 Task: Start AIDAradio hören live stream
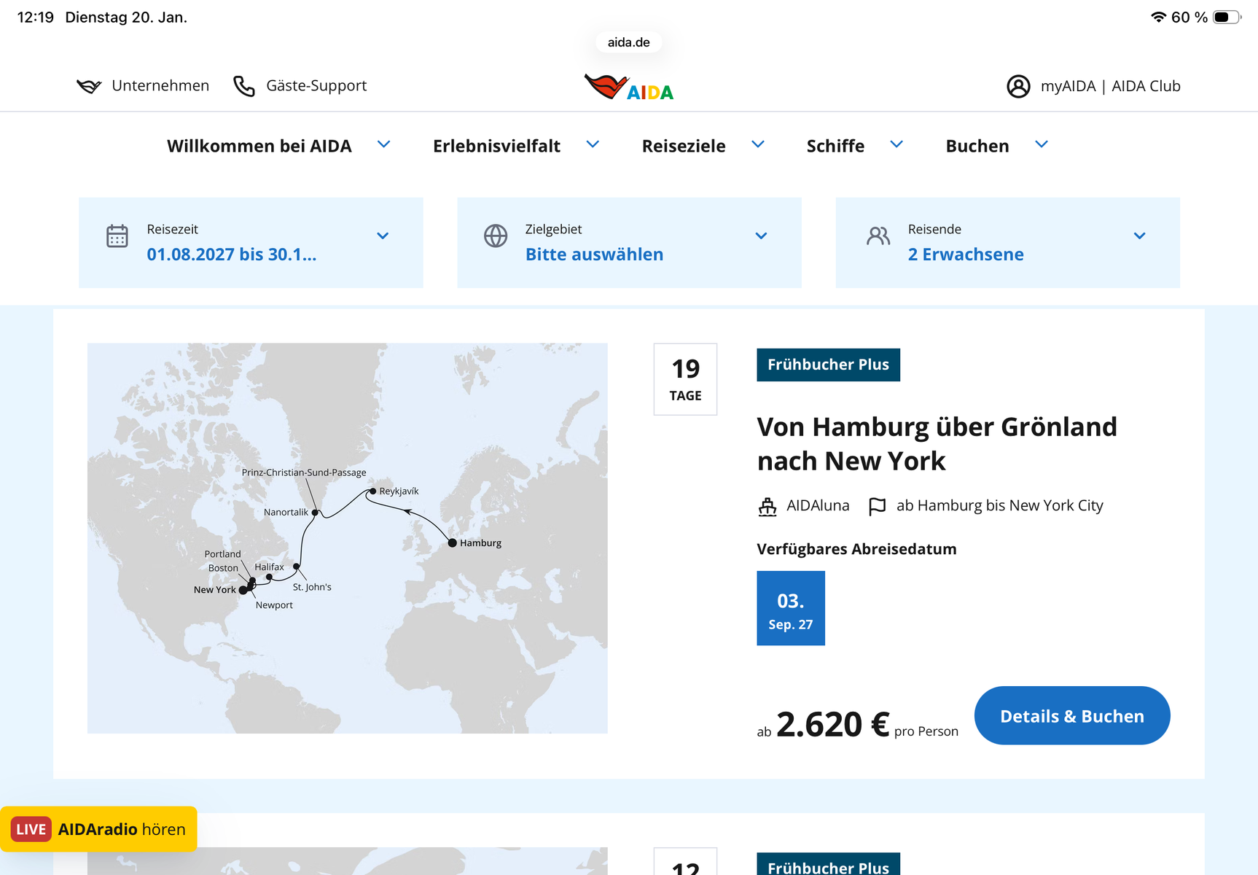click(x=98, y=829)
